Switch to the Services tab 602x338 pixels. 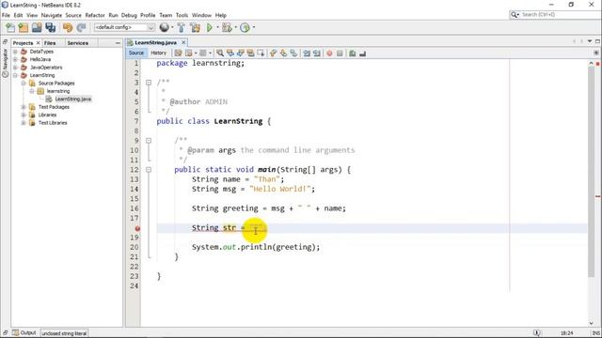77,43
